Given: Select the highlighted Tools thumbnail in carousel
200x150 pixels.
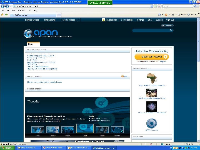Looking at the screenshot, I should point(85,129).
